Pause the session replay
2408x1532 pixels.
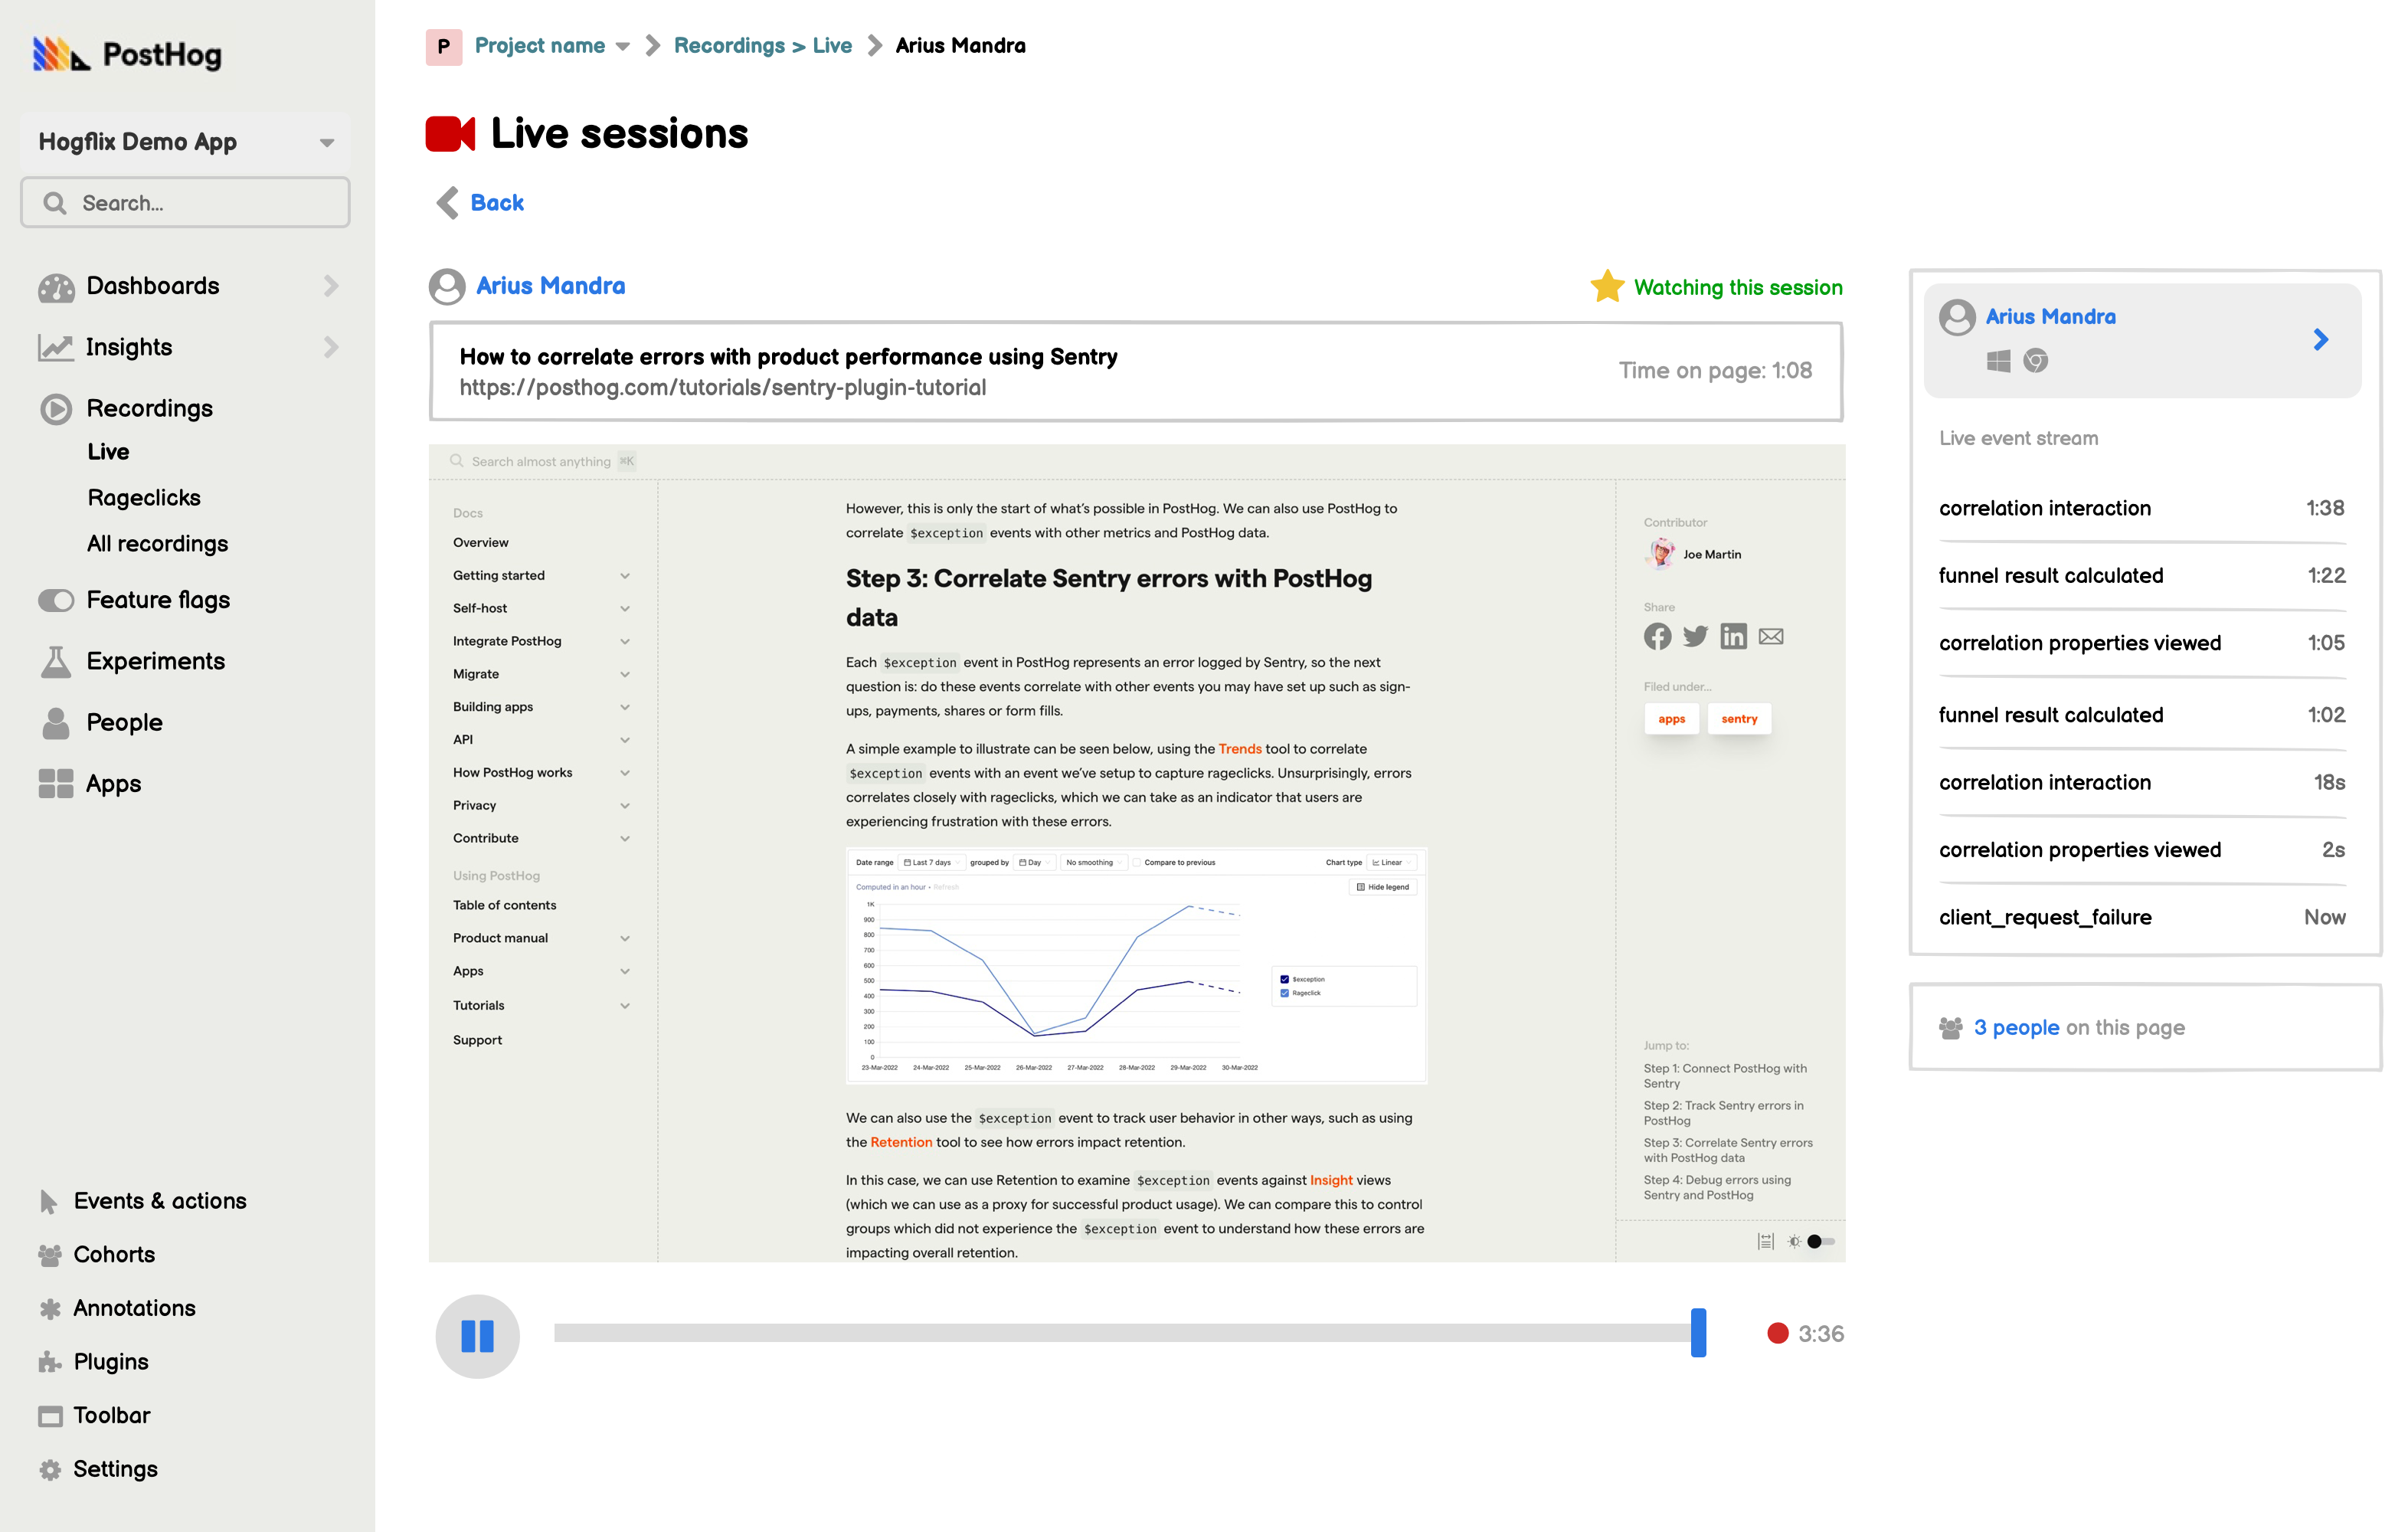pos(478,1335)
